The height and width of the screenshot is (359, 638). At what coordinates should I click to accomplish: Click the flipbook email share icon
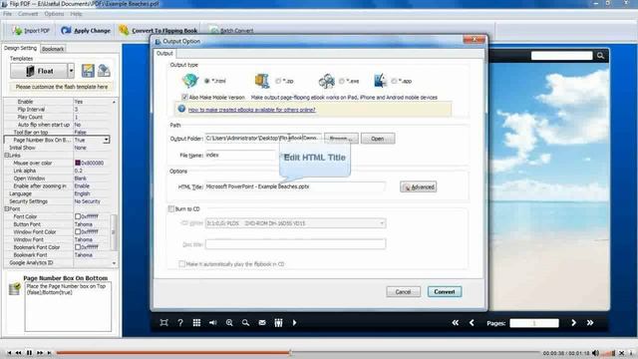pyautogui.click(x=262, y=323)
